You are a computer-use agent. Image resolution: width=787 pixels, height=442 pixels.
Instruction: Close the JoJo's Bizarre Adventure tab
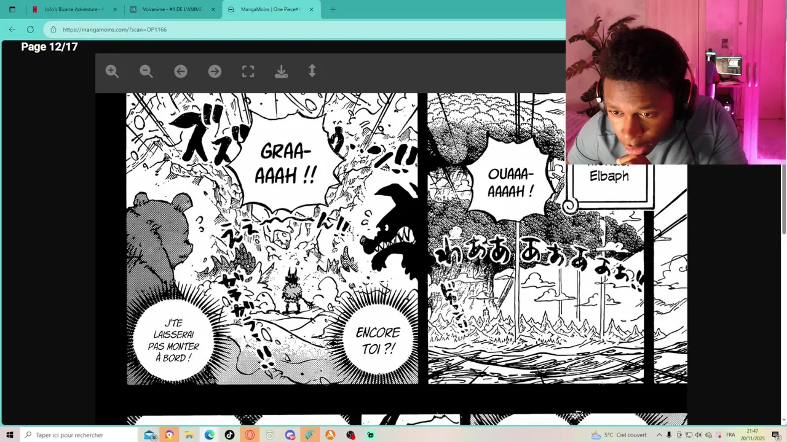click(114, 9)
